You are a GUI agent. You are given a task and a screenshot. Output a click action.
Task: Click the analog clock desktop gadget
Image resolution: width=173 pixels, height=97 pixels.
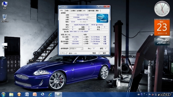pyautogui.click(x=162, y=9)
